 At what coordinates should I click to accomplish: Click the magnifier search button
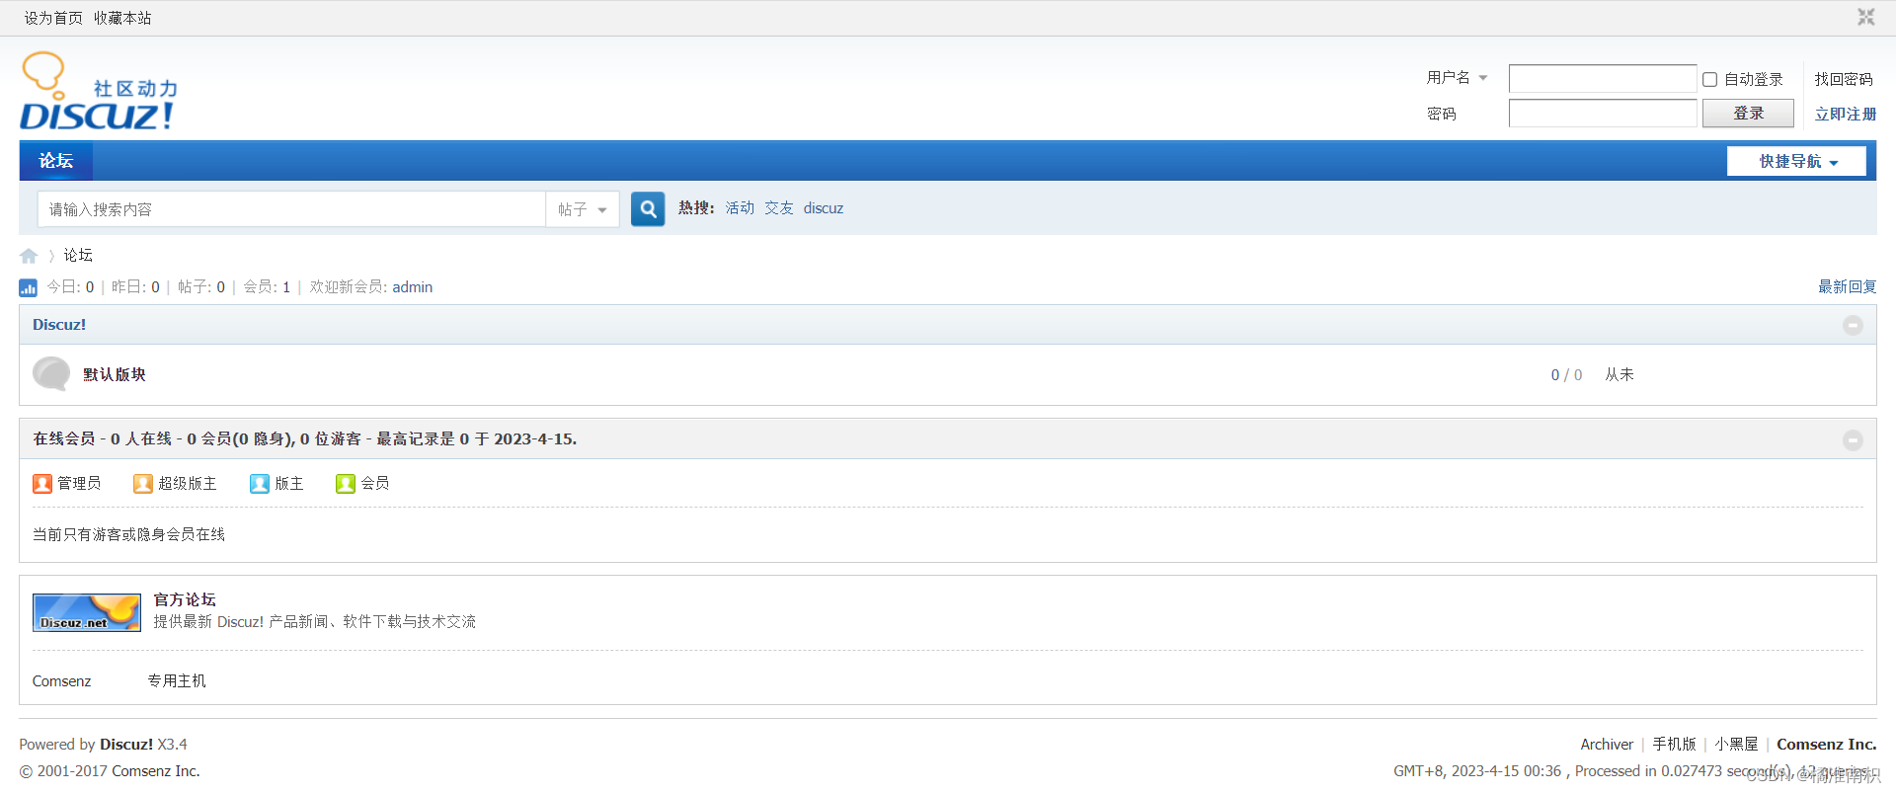(x=648, y=208)
